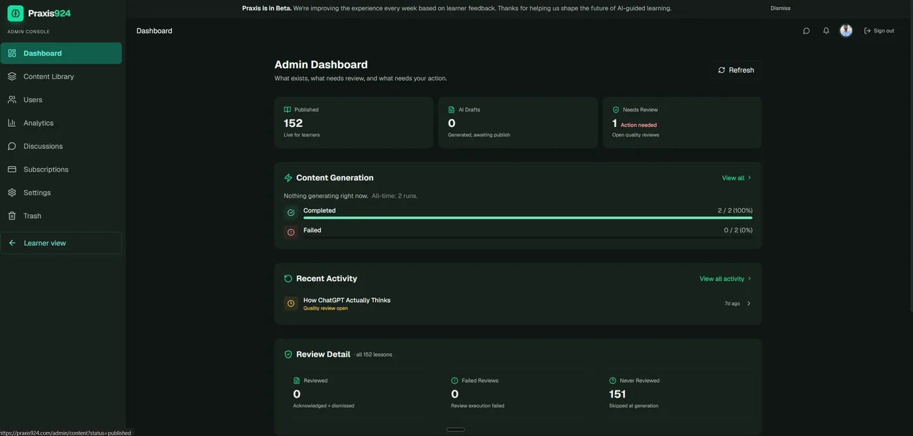
Task: Click the user profile avatar
Action: [x=846, y=31]
